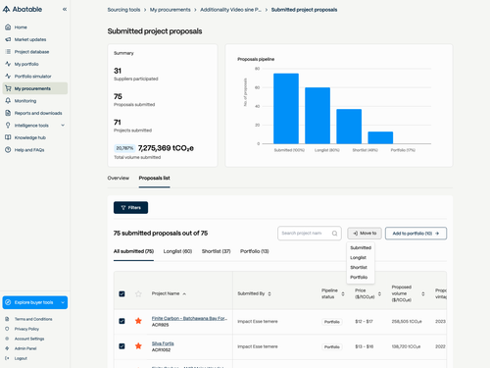Uncheck the Silva Fortis row checkbox
This screenshot has width=490, height=368.
[122, 345]
